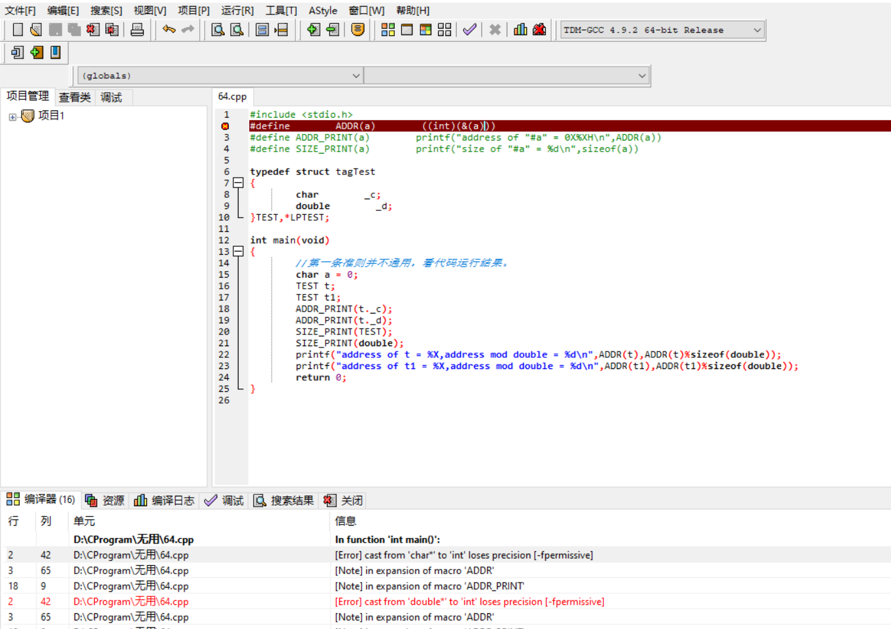Redo the last undone edit
This screenshot has height=629, width=891.
pos(188,29)
